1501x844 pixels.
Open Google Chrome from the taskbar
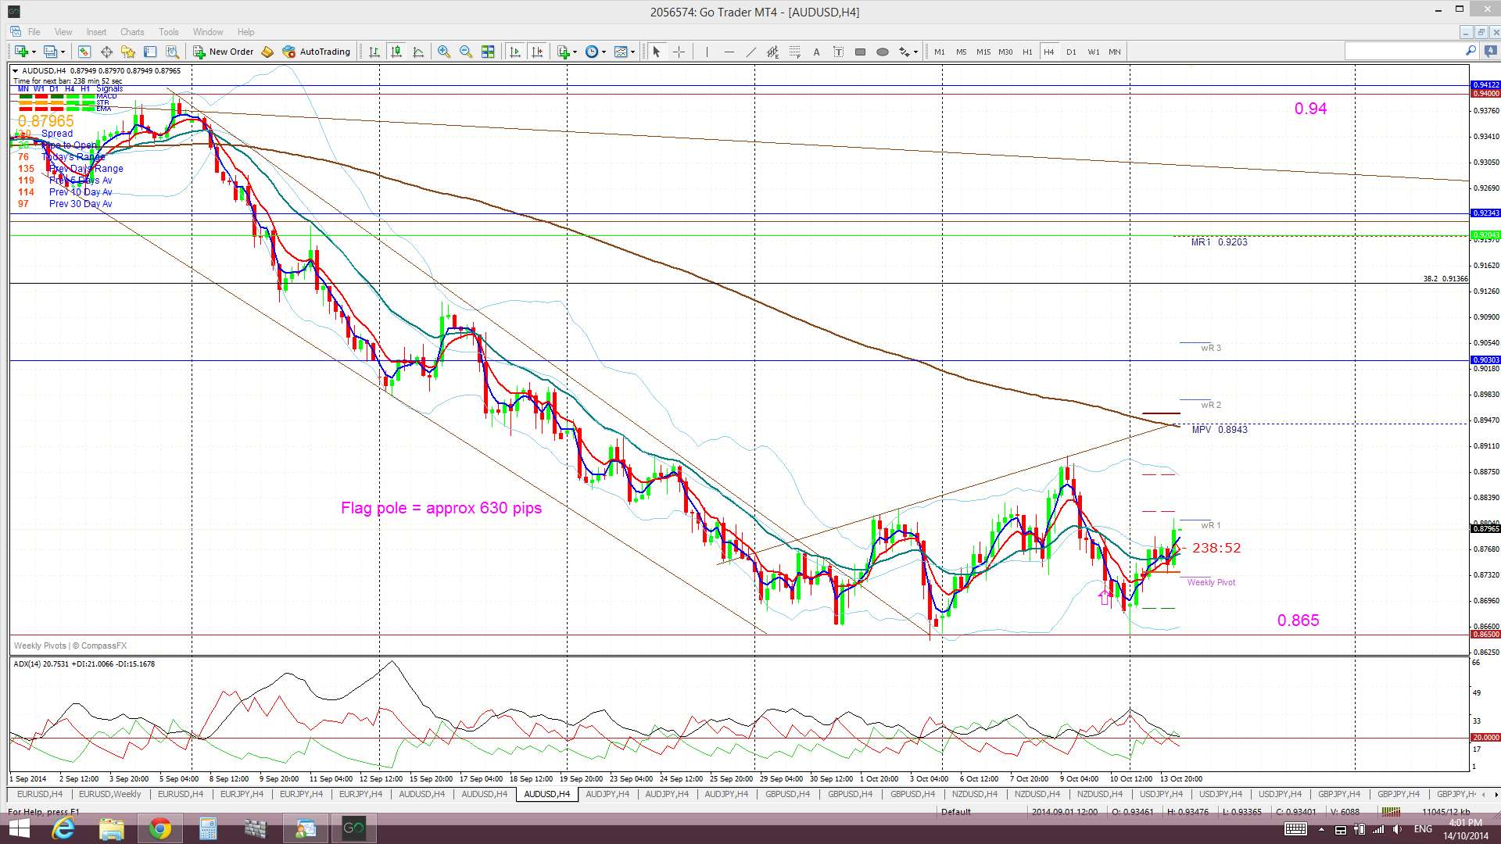(x=159, y=828)
